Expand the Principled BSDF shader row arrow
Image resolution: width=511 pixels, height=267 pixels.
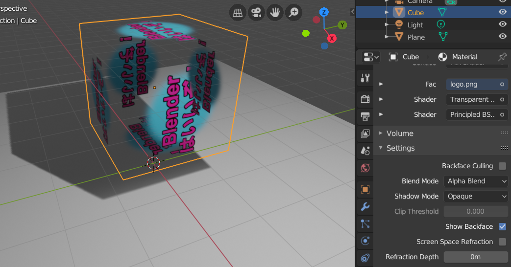click(x=381, y=114)
